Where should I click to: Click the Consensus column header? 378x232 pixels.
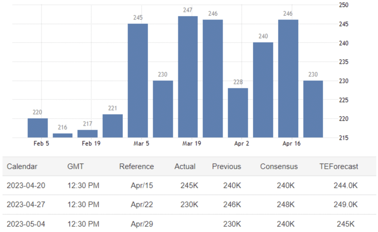point(279,167)
